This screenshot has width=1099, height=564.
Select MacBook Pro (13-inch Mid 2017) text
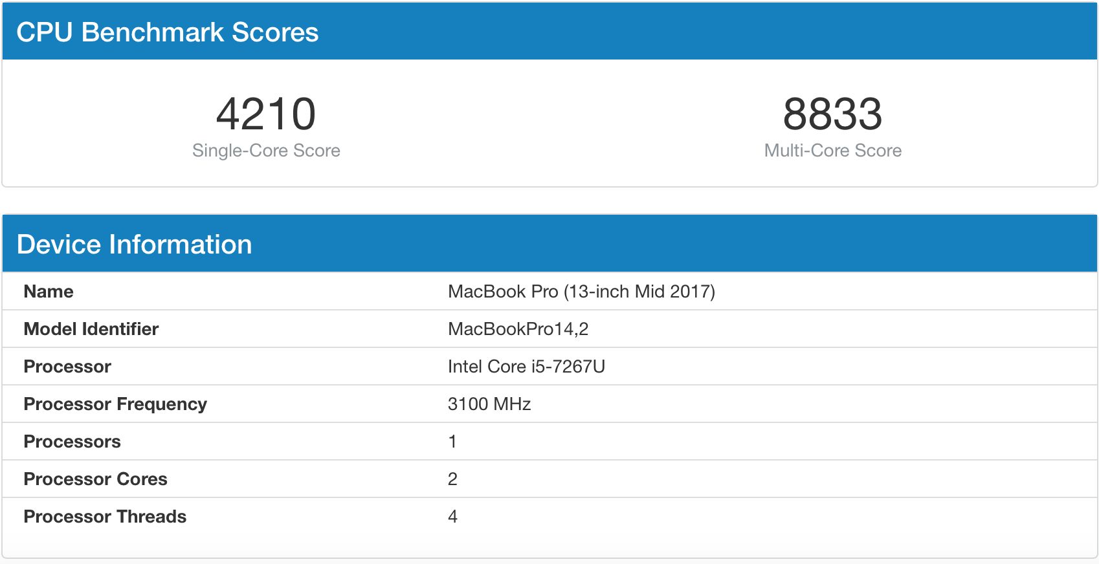(581, 292)
